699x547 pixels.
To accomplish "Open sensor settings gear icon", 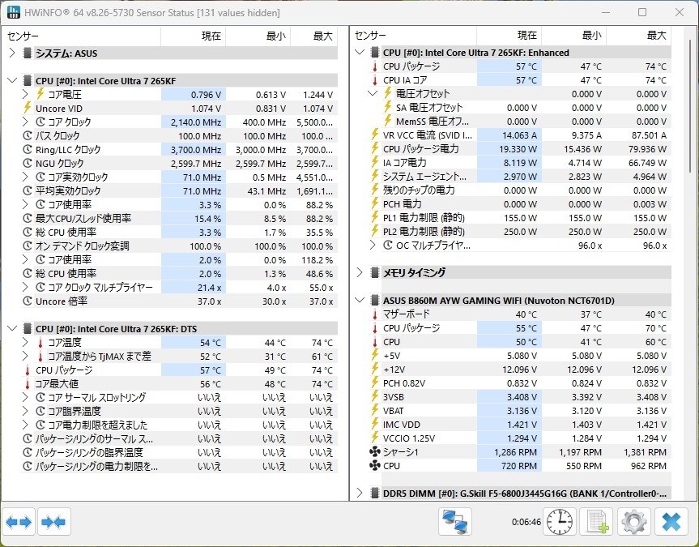I will tap(633, 522).
